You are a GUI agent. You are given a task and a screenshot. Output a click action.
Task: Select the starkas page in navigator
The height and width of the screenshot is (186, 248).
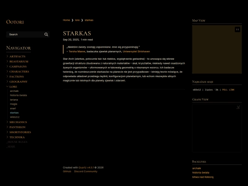click(x=14, y=113)
